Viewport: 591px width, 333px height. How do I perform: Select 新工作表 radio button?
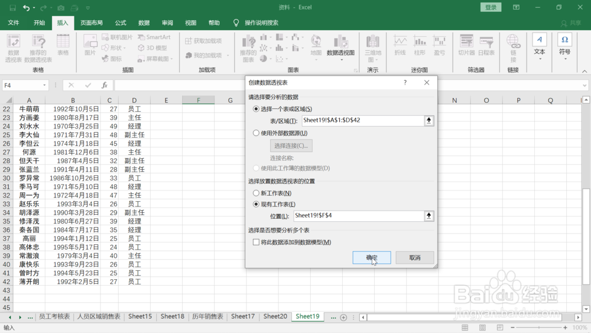[x=256, y=193]
